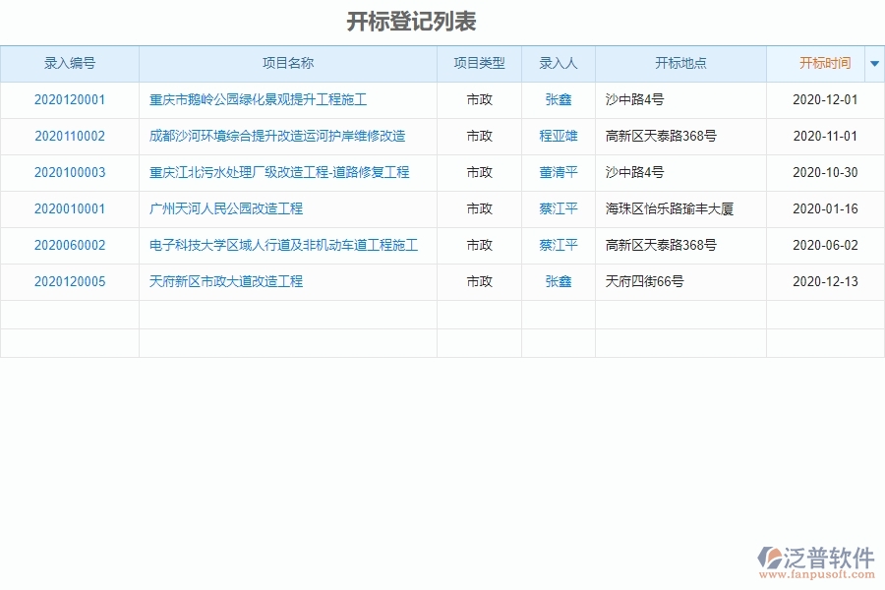Click the dropdown triangle beside 开标时间 header
The height and width of the screenshot is (590, 885).
[874, 63]
